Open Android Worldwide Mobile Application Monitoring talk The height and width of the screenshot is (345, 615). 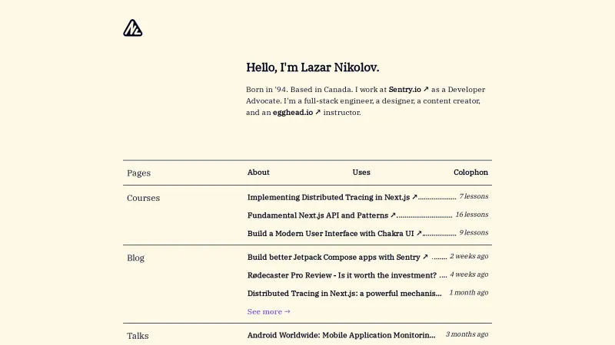point(341,335)
